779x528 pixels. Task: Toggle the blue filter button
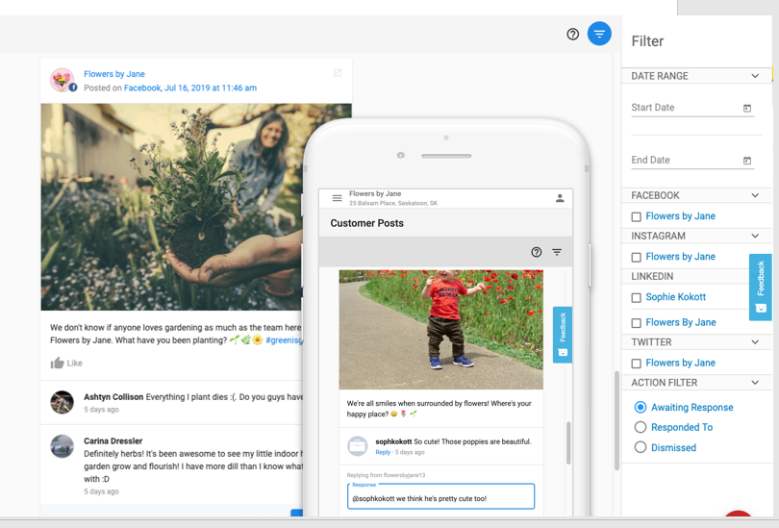pos(599,34)
